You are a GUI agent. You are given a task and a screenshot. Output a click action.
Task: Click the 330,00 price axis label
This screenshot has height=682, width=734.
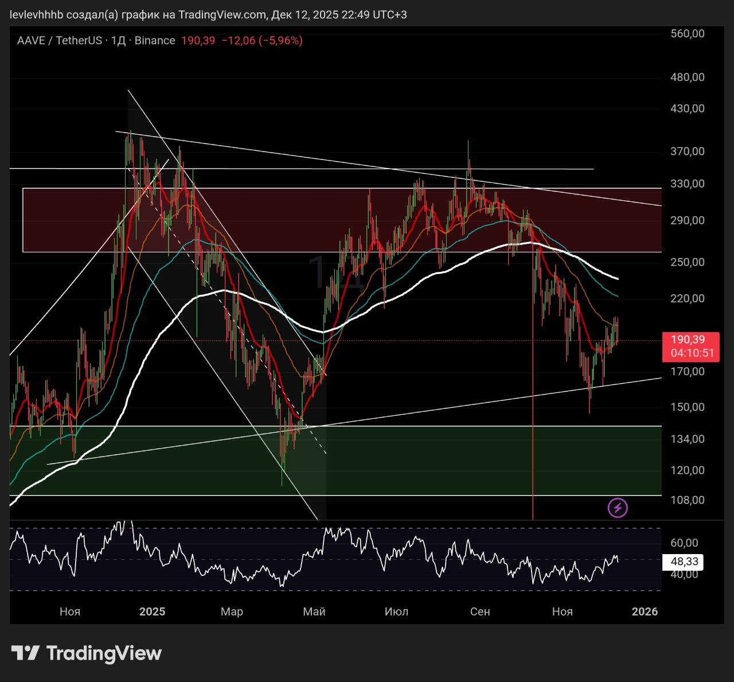[688, 184]
